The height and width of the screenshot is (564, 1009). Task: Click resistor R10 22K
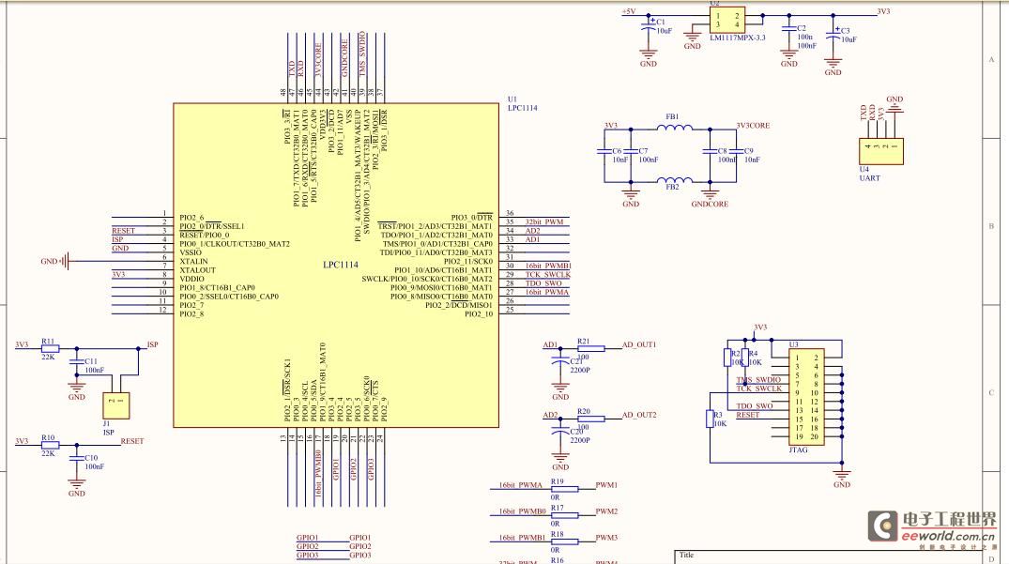tap(50, 445)
